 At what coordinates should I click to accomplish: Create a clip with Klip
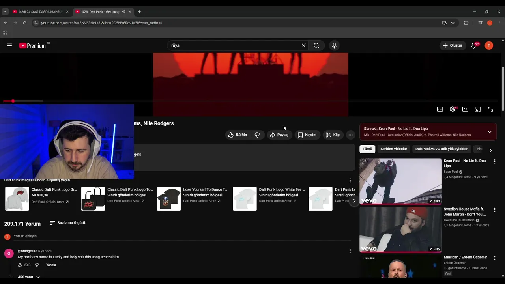333,135
